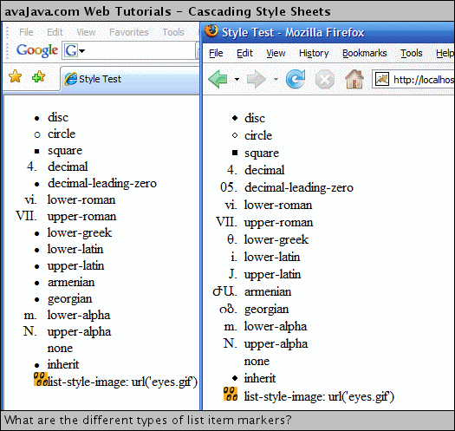Open the Firefox History menu
The height and width of the screenshot is (431, 455).
[x=314, y=53]
